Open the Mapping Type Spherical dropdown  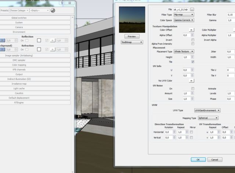(208, 118)
